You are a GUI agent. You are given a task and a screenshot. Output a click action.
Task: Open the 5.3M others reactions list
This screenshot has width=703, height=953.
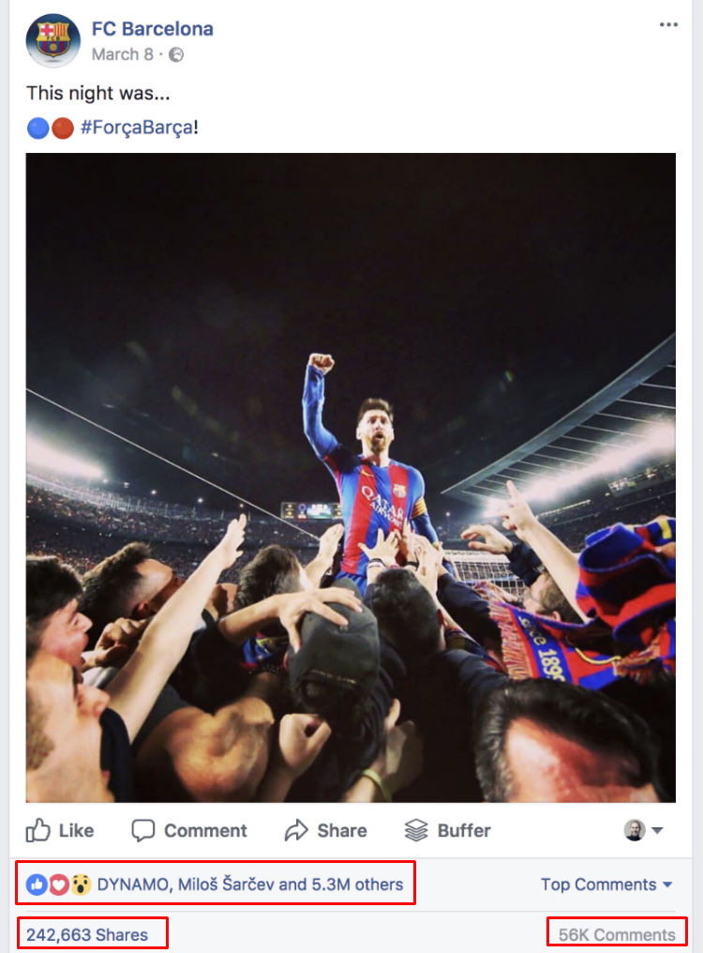pos(357,885)
